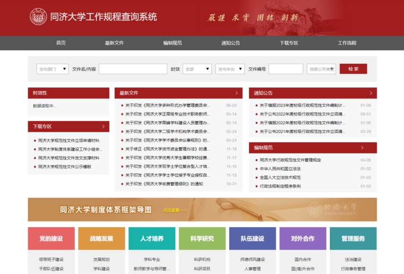Open 人事管理 under 队伍建设
Screen dimensions: 404x274
(252, 269)
